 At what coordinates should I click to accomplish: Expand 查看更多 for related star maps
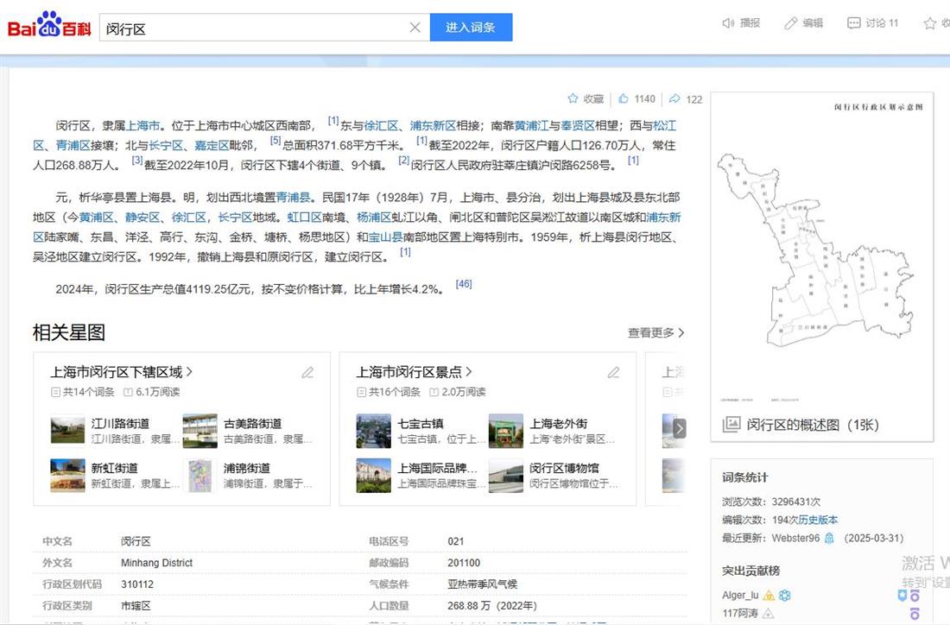point(655,332)
